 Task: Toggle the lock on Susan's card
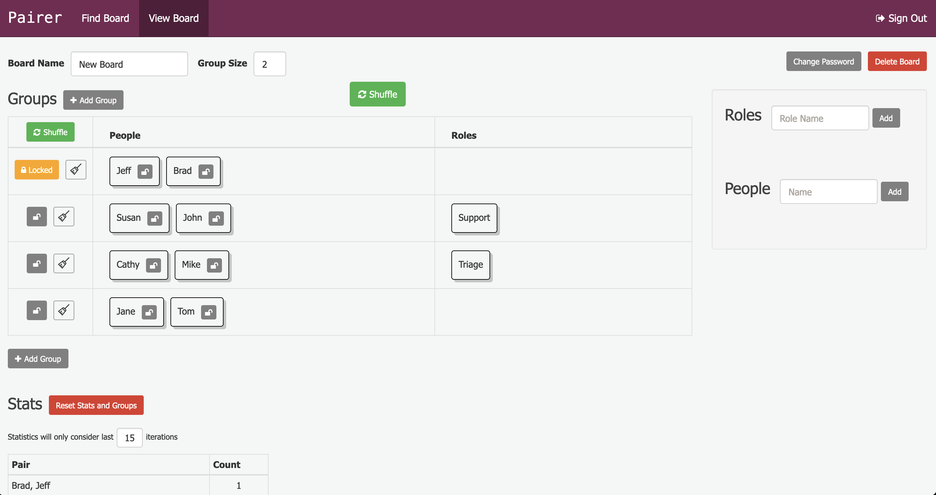pyautogui.click(x=155, y=218)
